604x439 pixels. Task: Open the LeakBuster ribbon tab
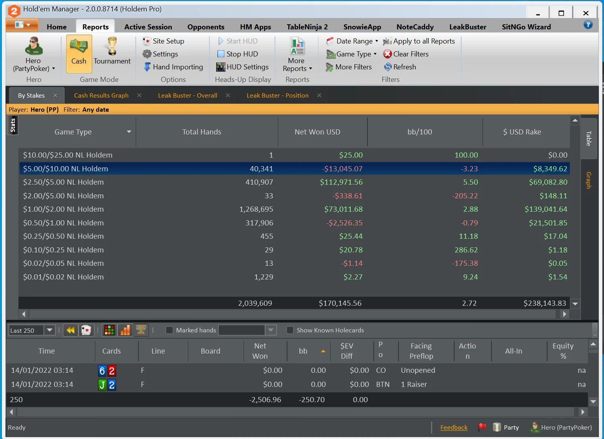pos(468,27)
